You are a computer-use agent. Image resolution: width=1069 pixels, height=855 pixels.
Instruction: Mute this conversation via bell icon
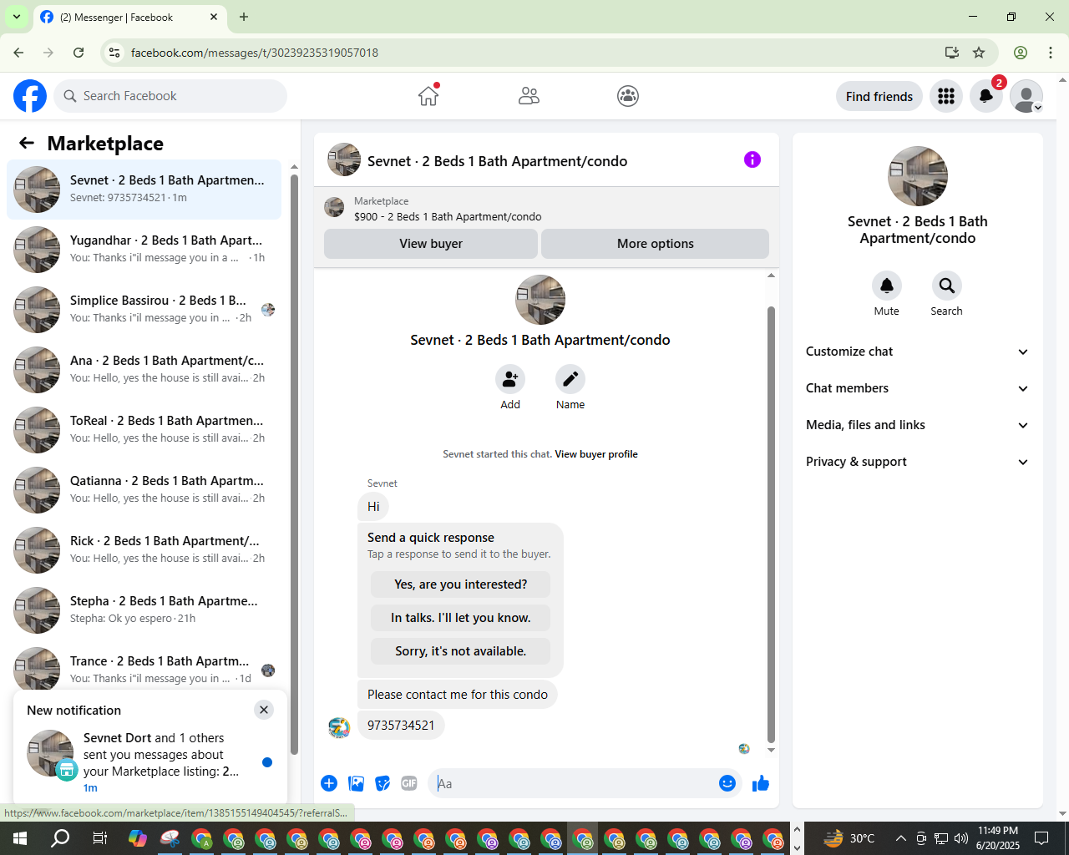(887, 286)
